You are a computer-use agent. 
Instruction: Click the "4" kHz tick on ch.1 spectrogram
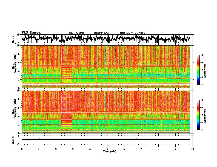tap(19, 71)
